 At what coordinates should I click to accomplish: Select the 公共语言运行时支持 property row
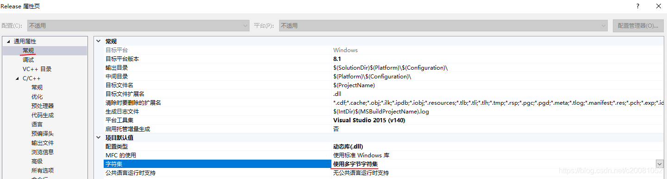point(384,173)
